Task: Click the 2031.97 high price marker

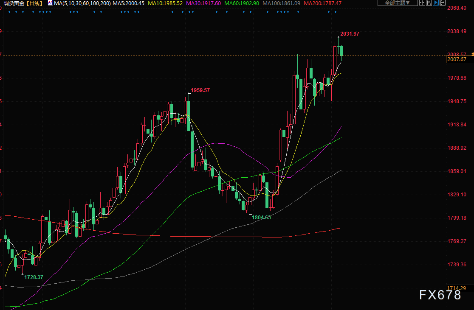Action: coord(350,34)
